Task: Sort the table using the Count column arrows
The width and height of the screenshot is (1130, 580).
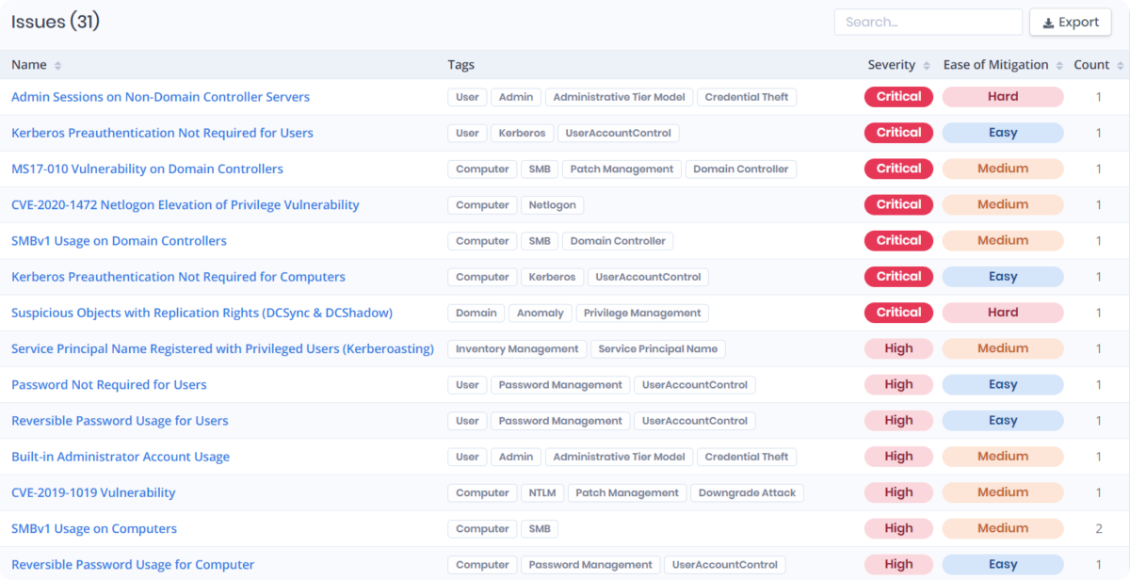Action: click(1121, 65)
